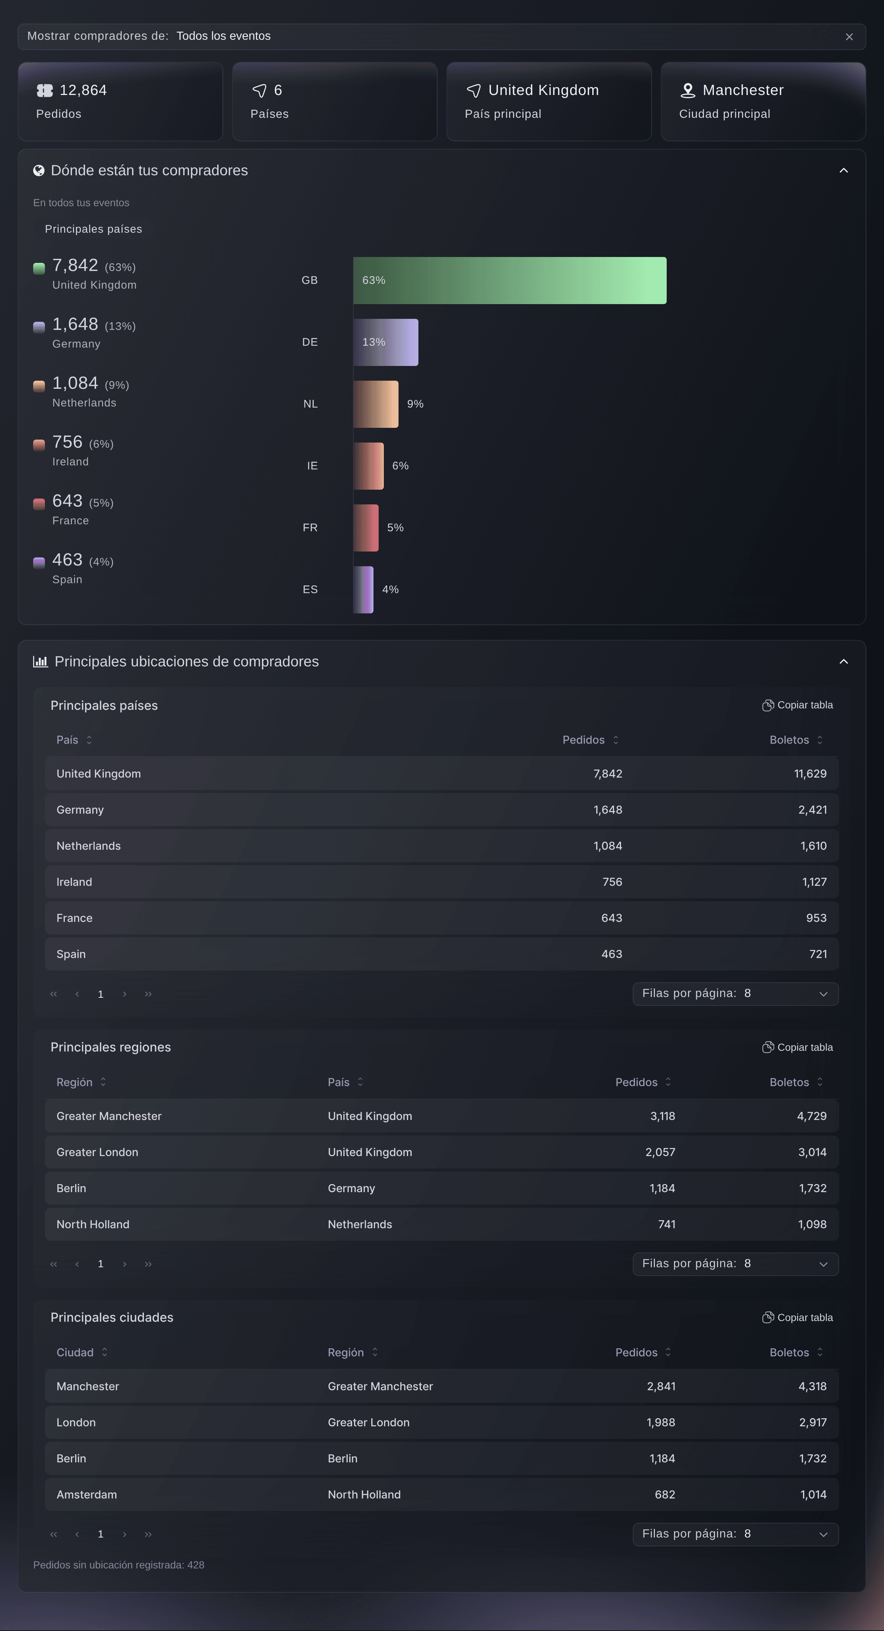
Task: Sort regions table by Región column
Action: click(81, 1082)
